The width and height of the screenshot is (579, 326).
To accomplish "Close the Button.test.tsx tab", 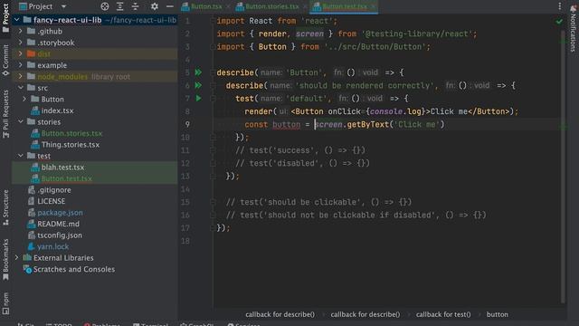I will pos(373,6).
